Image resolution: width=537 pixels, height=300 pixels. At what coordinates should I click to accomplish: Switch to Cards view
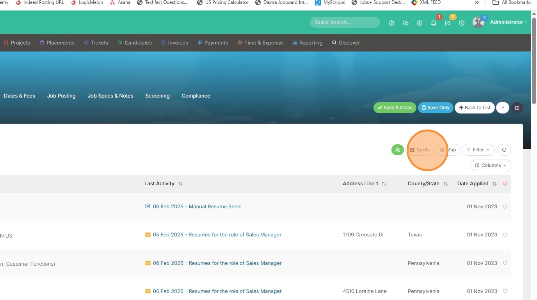[420, 150]
